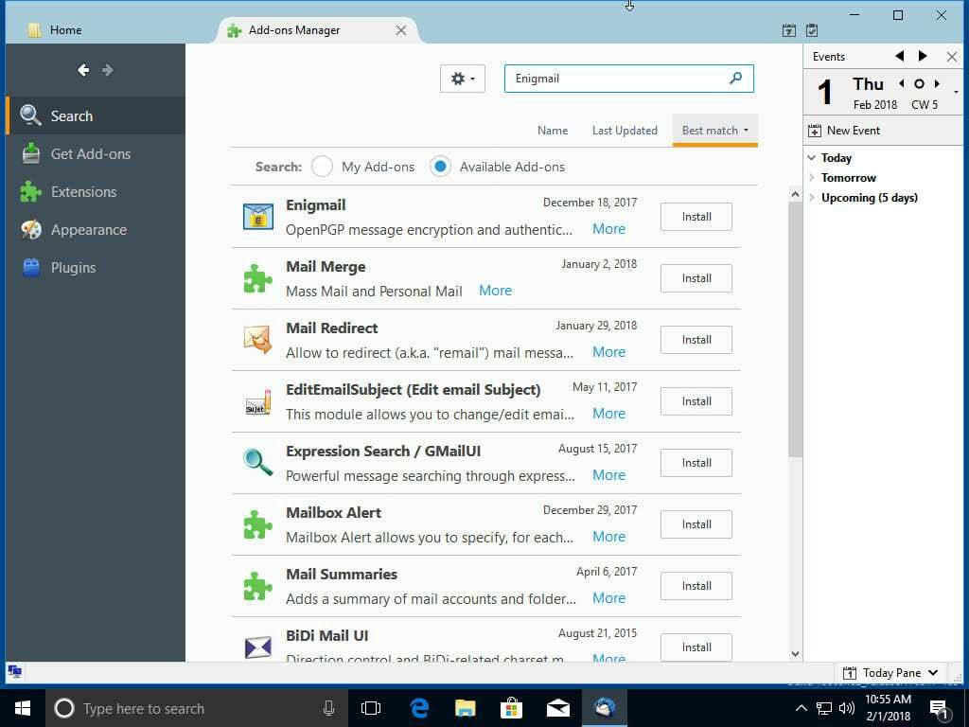The width and height of the screenshot is (969, 727).
Task: Click More for Mail Redirect
Action: tap(608, 351)
